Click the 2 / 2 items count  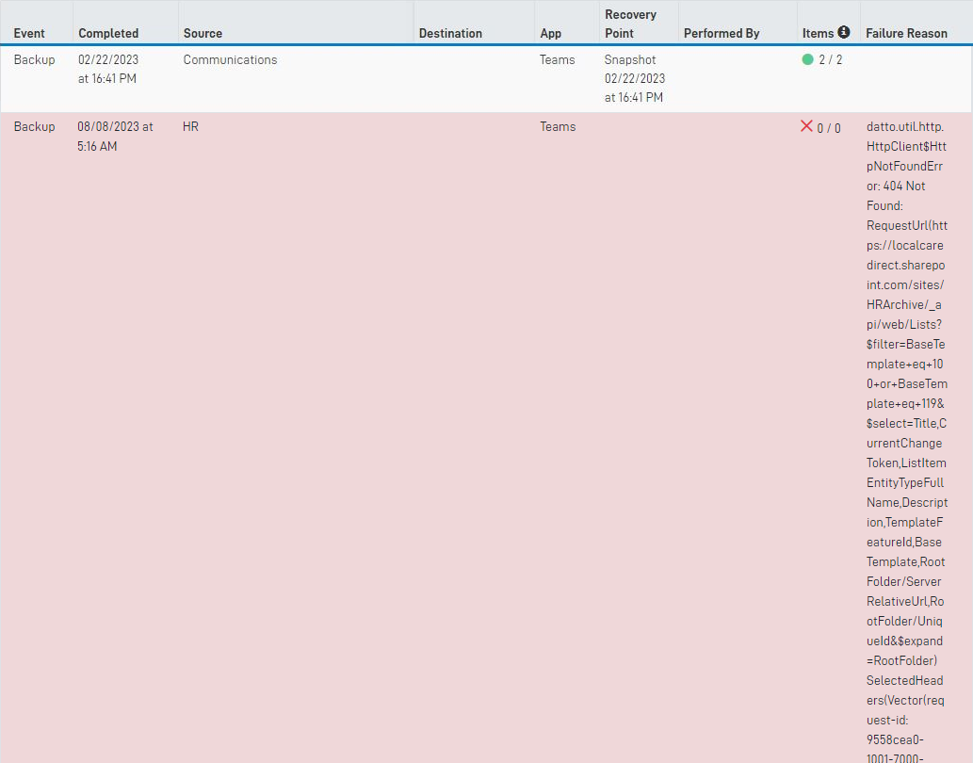(x=830, y=59)
